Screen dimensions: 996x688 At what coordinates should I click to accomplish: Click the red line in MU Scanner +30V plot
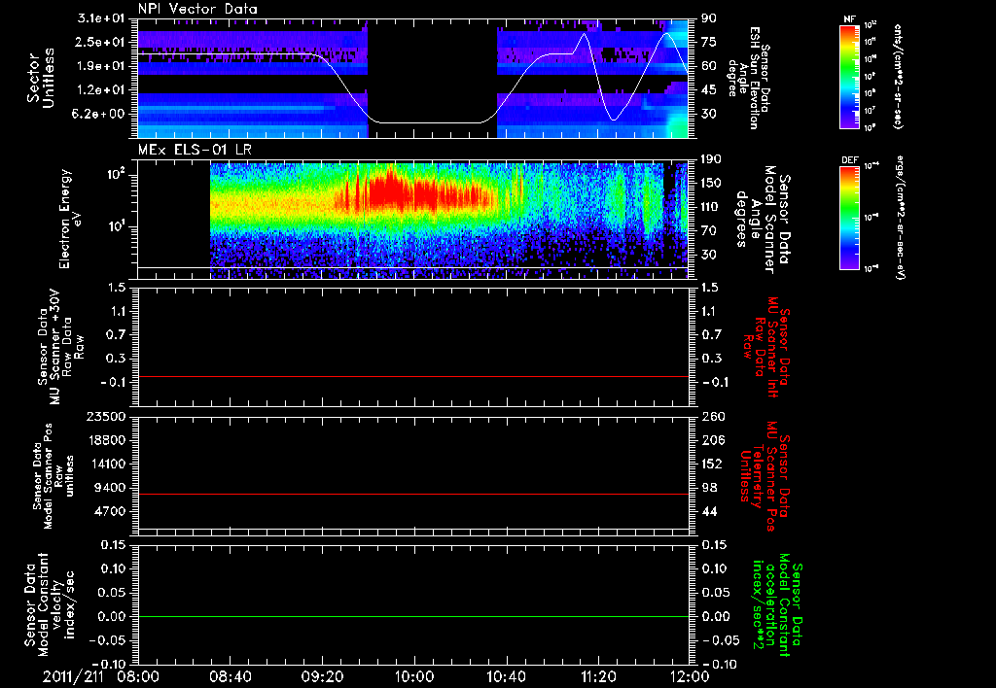coord(412,376)
